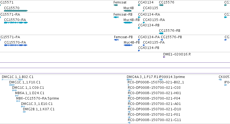This screenshot has height=124, width=230.
Task: Select the CG15570-RA transcript glyph
Action: [16, 23]
